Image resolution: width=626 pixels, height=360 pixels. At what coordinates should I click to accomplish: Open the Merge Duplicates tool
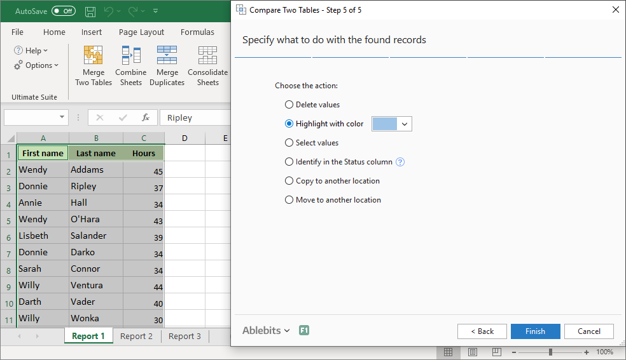coord(167,65)
